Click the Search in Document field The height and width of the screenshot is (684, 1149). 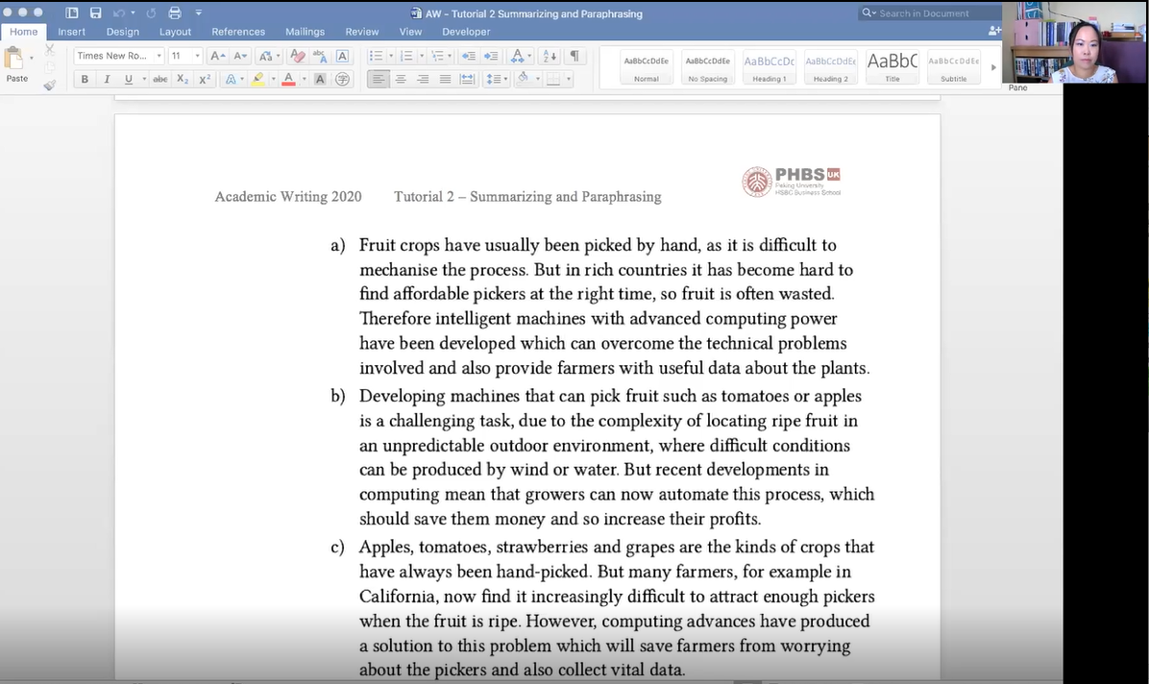(929, 13)
